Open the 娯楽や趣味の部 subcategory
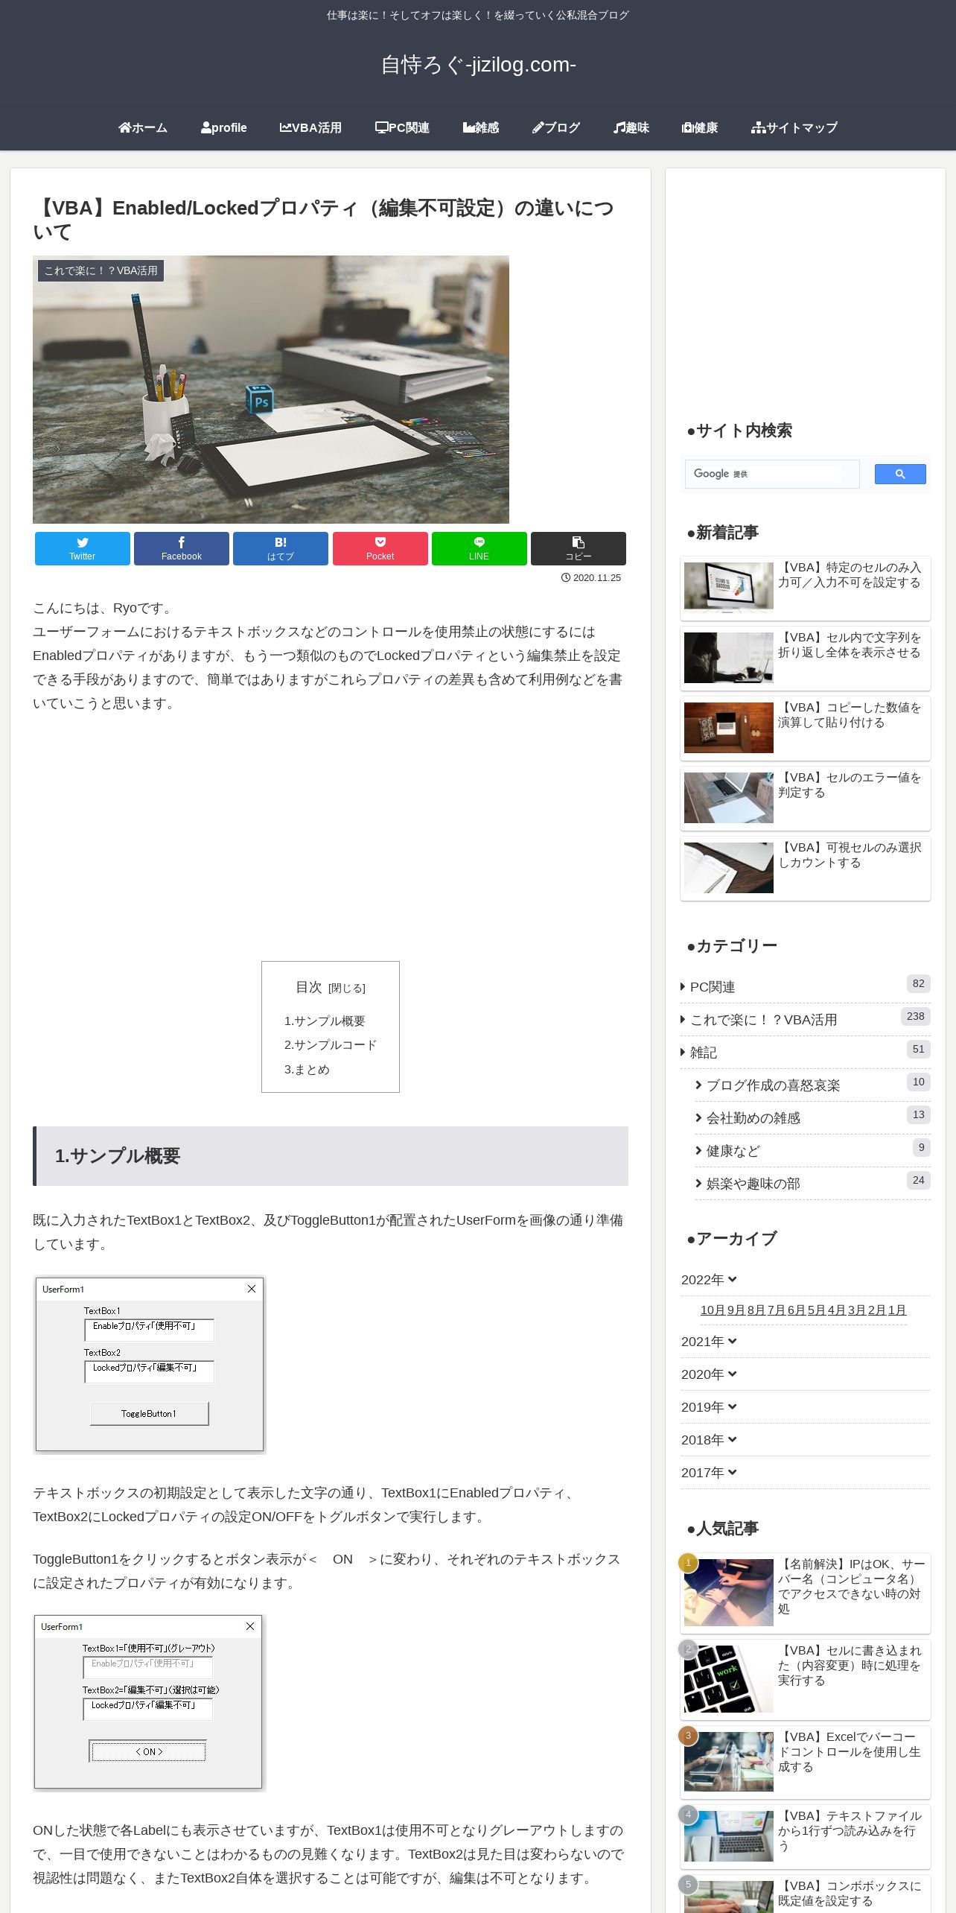Viewport: 956px width, 1913px height. (813, 1184)
